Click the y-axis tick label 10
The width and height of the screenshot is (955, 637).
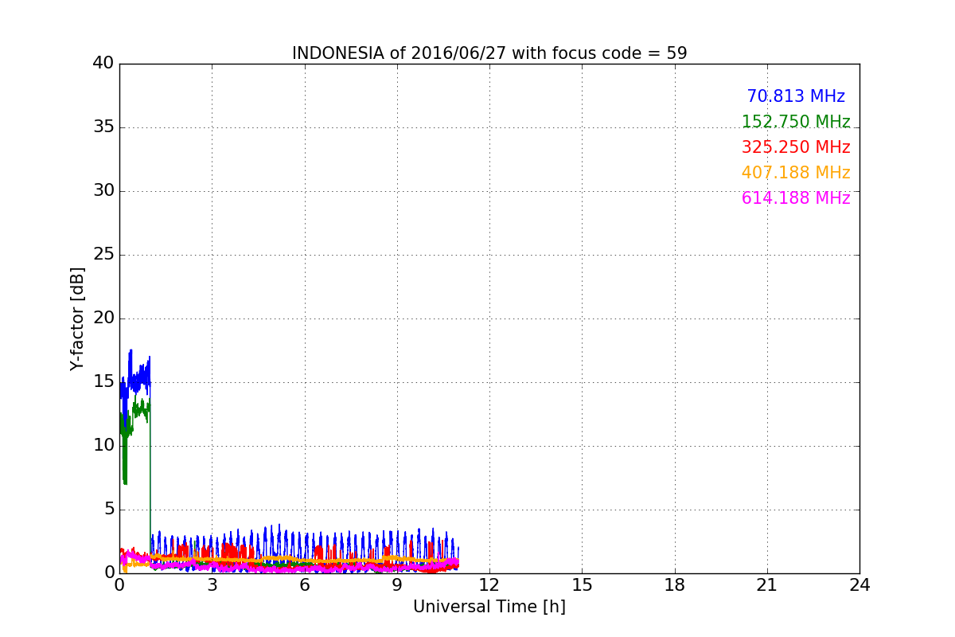[103, 445]
